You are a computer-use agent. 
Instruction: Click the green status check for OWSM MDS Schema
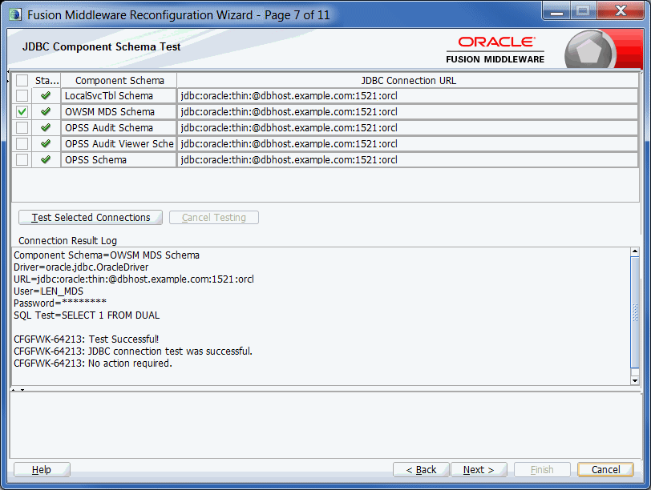[46, 111]
